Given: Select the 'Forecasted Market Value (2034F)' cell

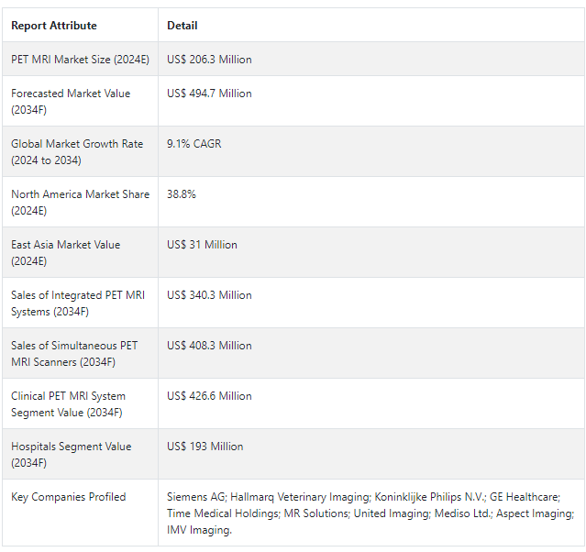Looking at the screenshot, I should pyautogui.click(x=71, y=101).
